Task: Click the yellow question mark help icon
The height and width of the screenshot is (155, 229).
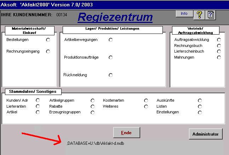Action: coord(200,14)
